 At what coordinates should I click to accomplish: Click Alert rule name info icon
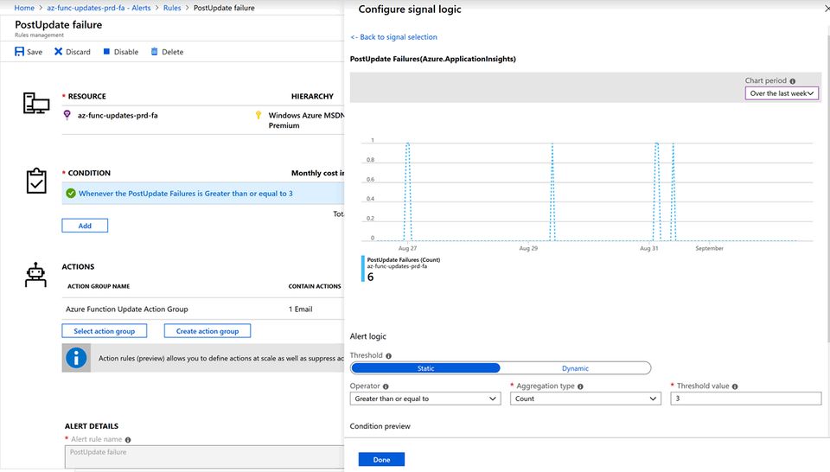pos(128,440)
